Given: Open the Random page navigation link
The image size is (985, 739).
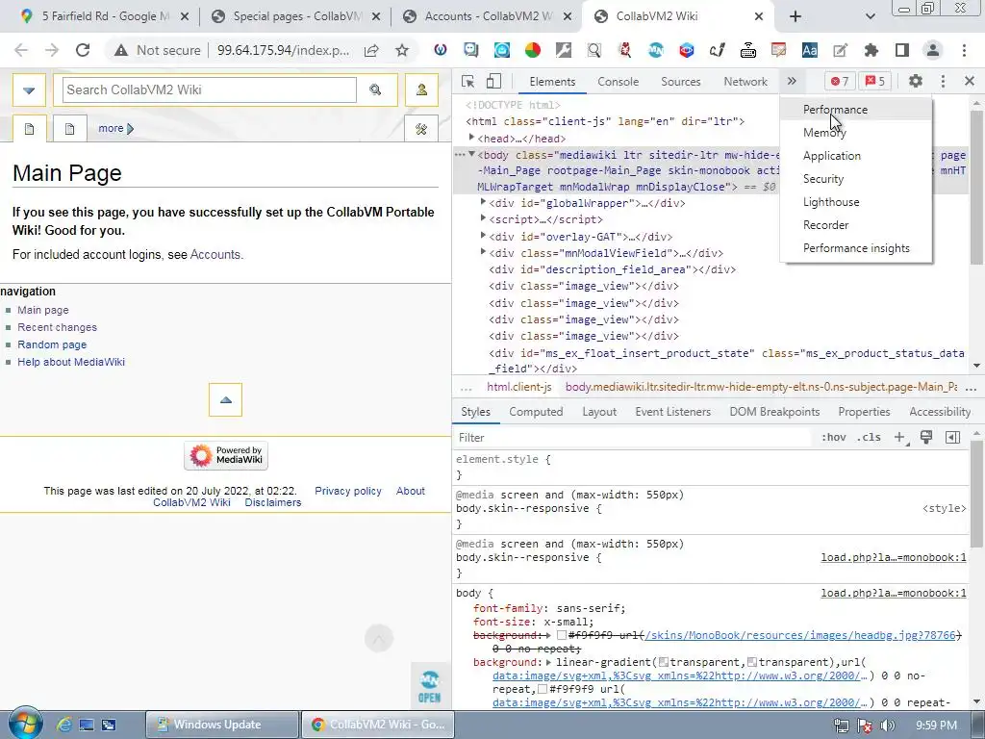Looking at the screenshot, I should 52,344.
